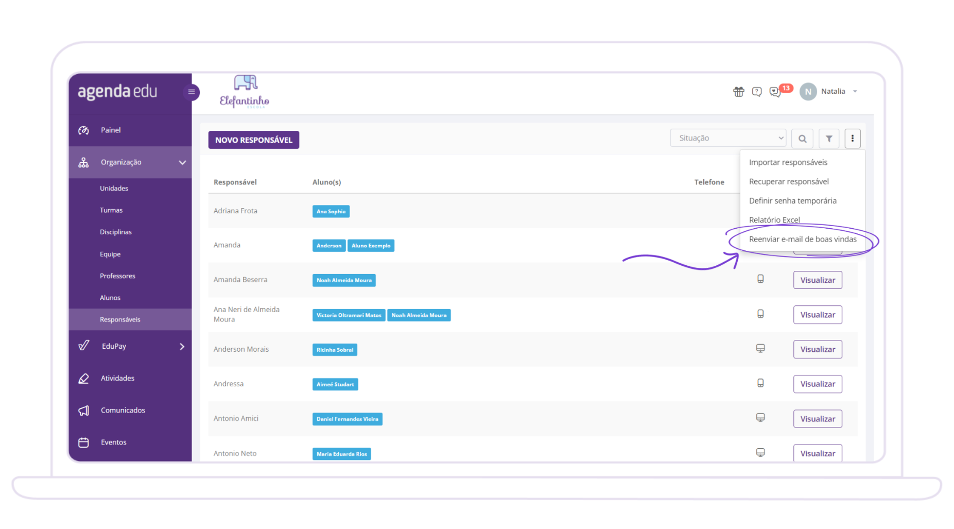Click the Aluno Exemplo student tag
The image size is (954, 529).
tap(371, 246)
